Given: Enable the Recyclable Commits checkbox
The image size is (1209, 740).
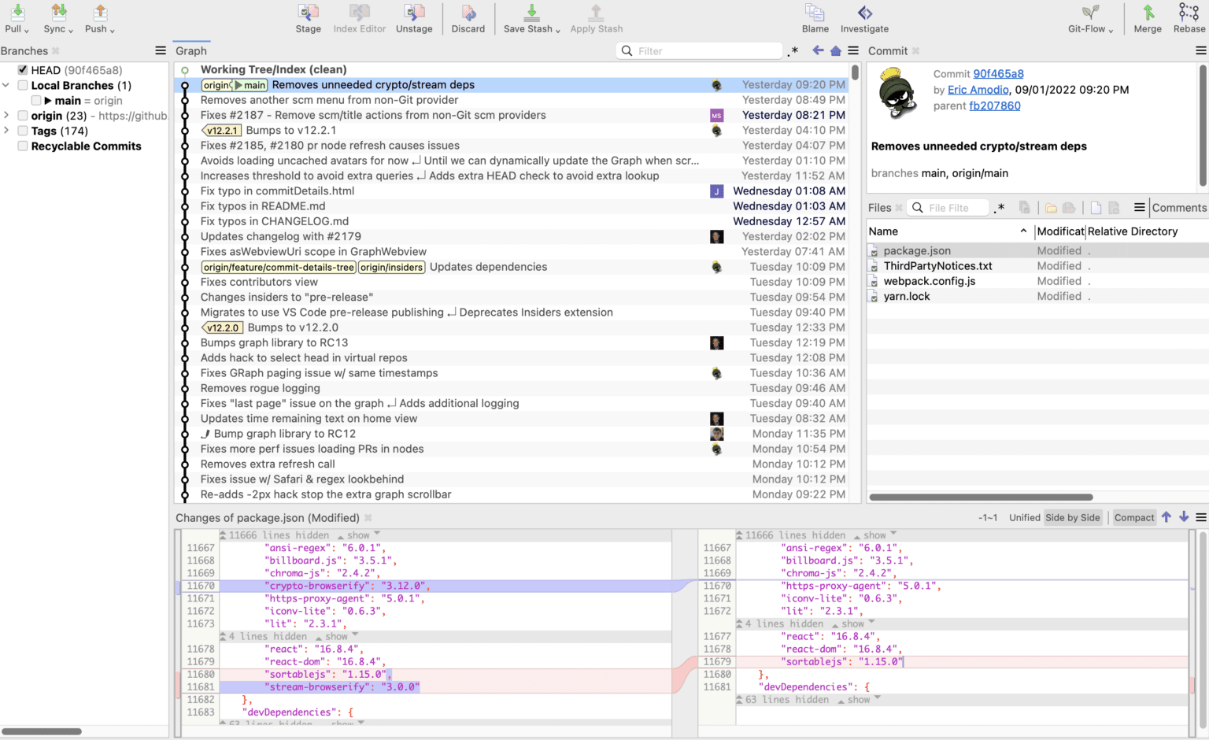Looking at the screenshot, I should [22, 146].
